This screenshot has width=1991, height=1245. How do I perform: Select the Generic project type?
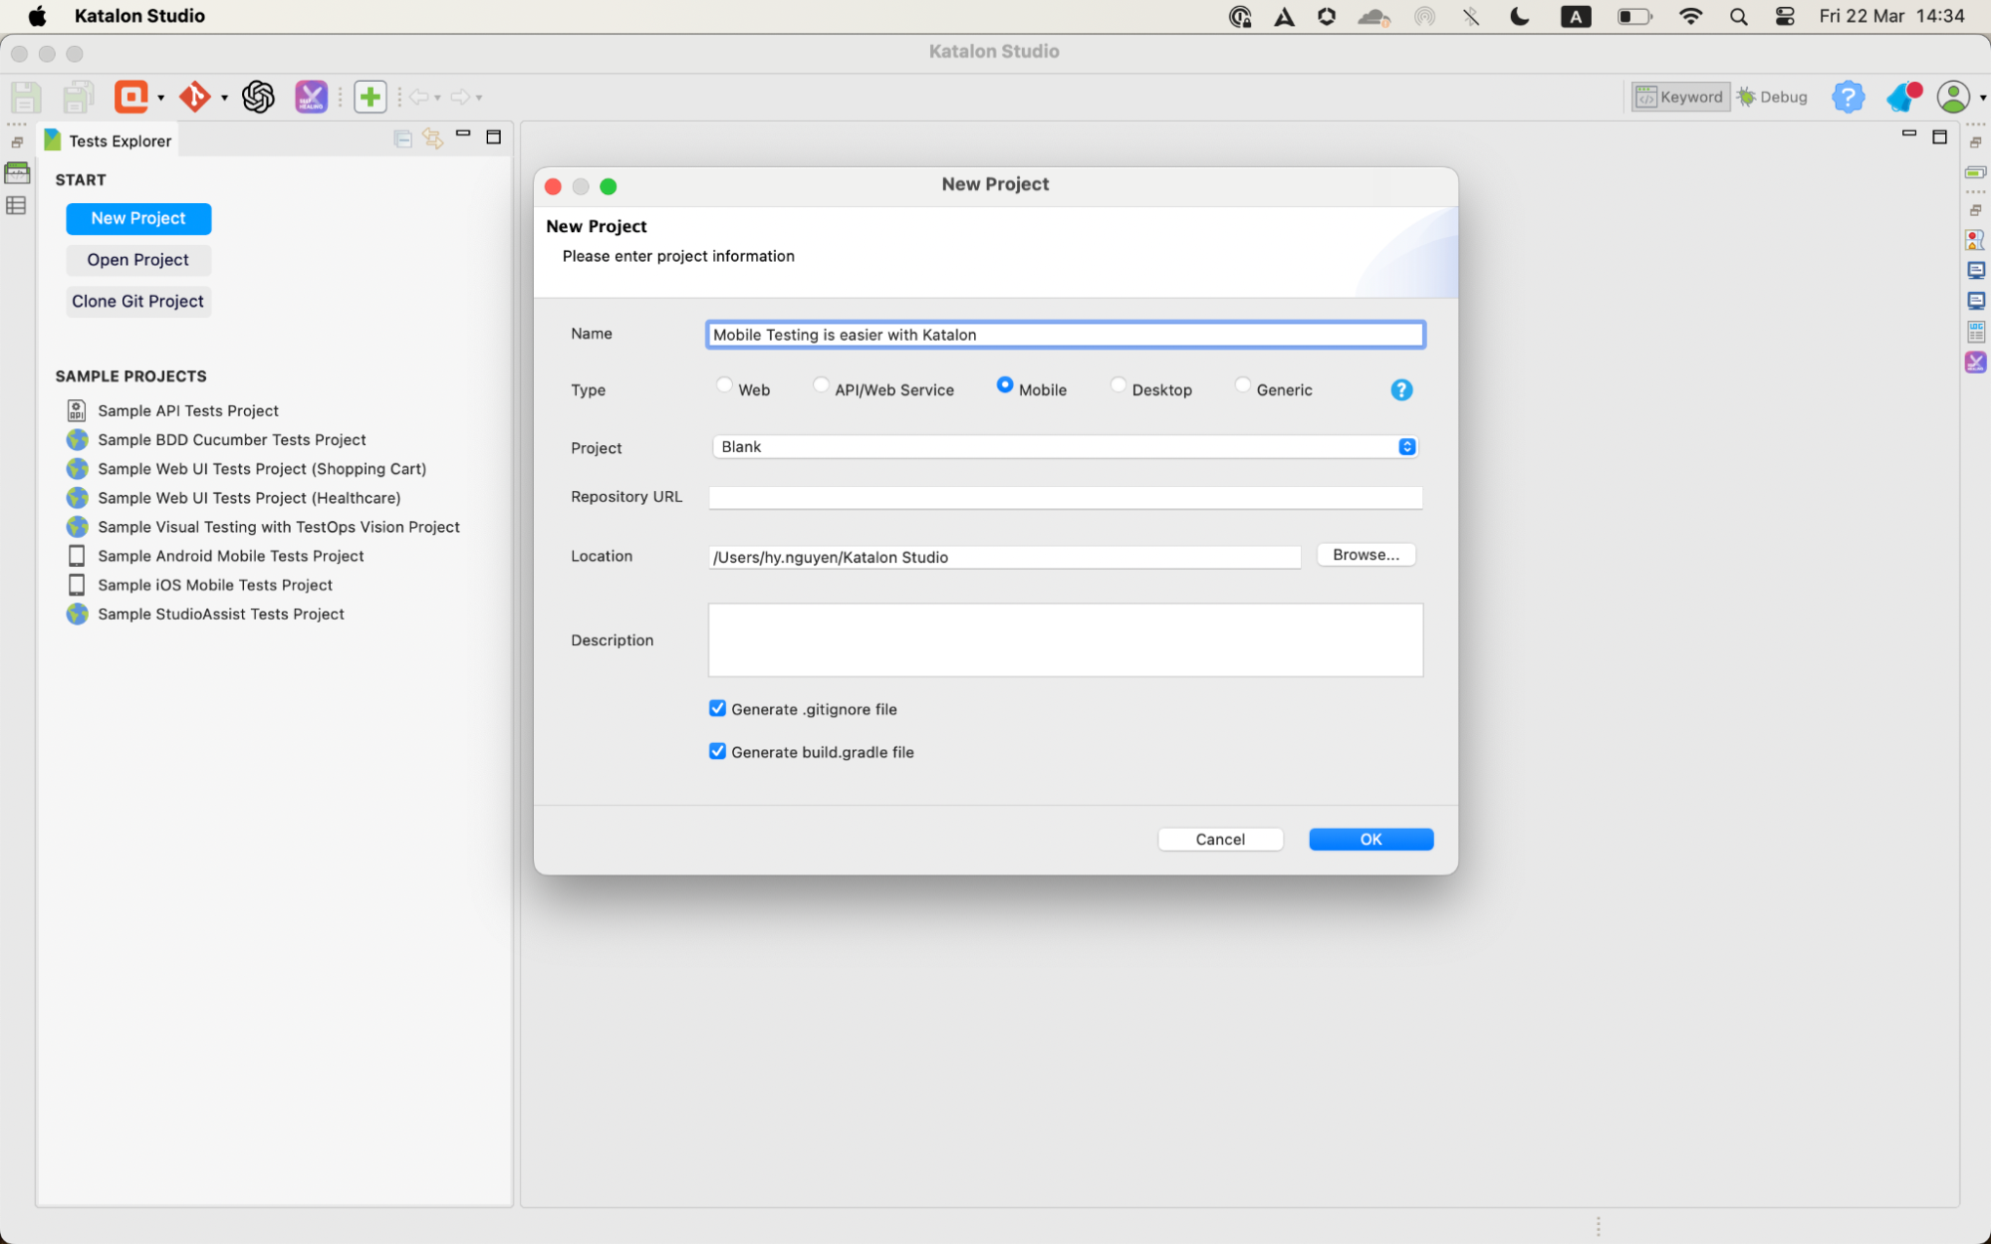tap(1243, 385)
